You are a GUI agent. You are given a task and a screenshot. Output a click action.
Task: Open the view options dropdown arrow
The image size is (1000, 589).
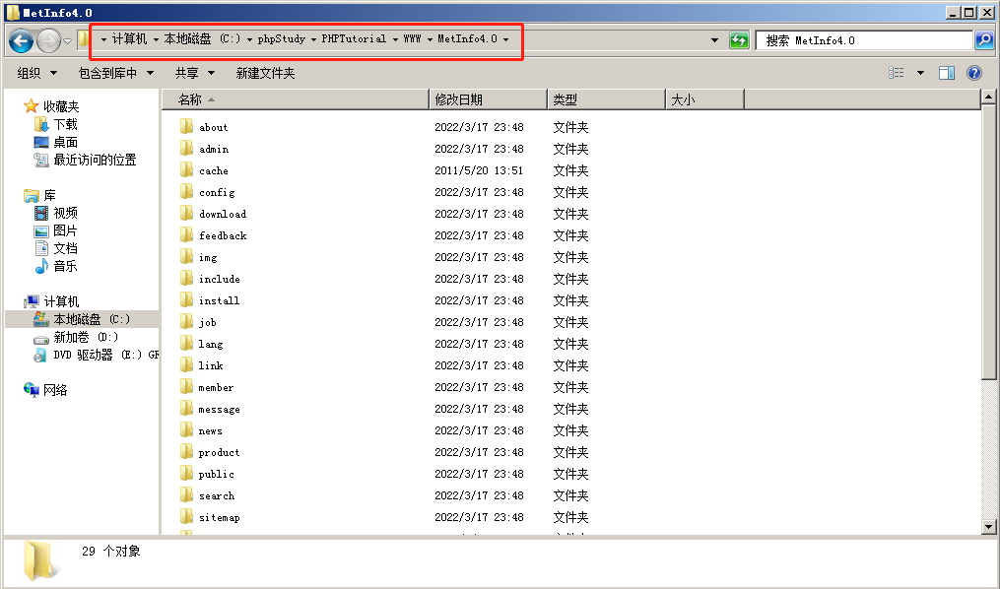coord(920,73)
